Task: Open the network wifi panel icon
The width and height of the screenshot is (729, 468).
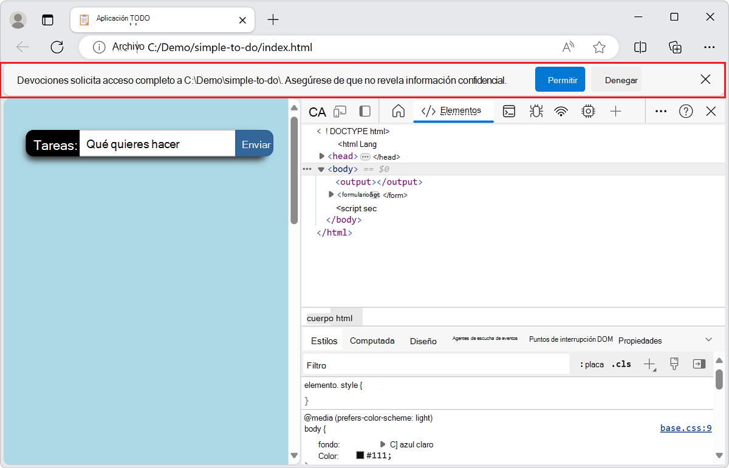Action: [x=560, y=111]
